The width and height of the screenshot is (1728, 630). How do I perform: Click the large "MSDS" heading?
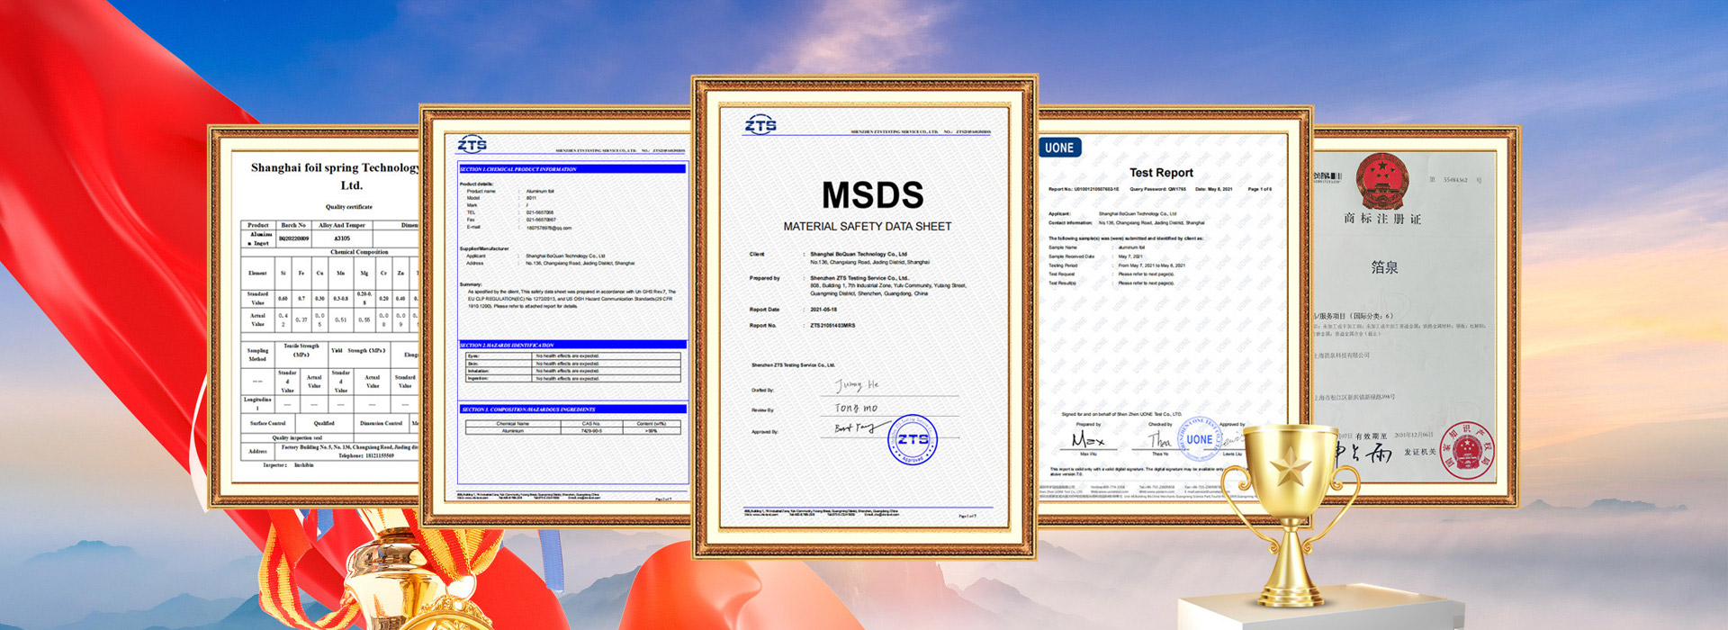click(x=872, y=195)
